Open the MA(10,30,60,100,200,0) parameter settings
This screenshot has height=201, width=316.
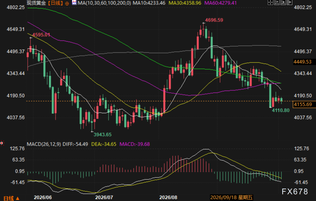(x=104, y=3)
